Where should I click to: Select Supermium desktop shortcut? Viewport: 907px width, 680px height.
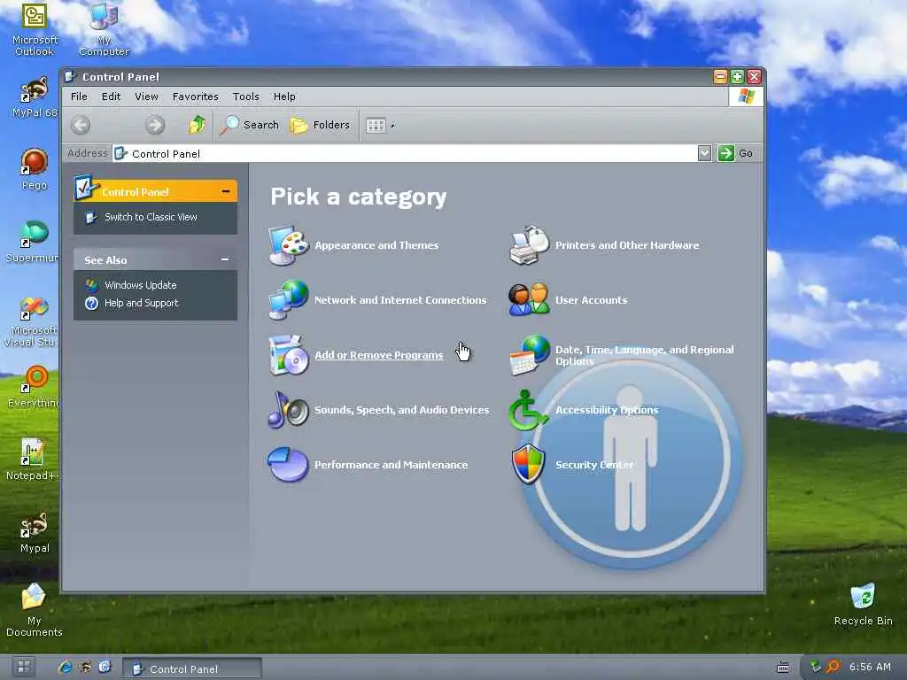pyautogui.click(x=33, y=242)
